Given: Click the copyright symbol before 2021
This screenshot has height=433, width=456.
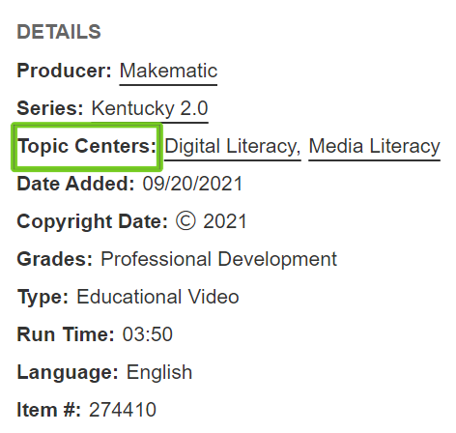Looking at the screenshot, I should [185, 221].
